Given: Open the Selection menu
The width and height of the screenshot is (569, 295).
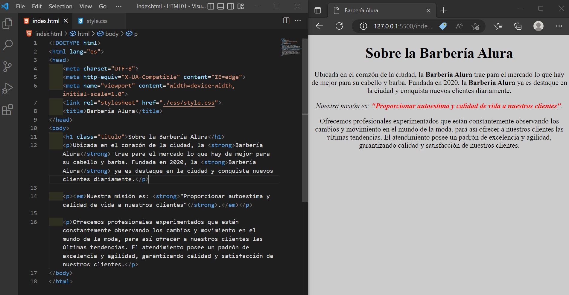Looking at the screenshot, I should tap(60, 6).
